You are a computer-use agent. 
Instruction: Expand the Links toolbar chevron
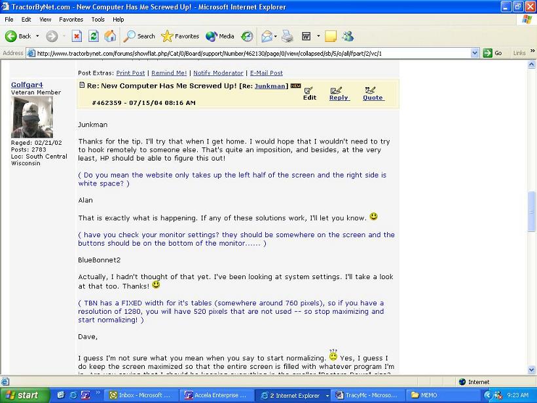[532, 50]
